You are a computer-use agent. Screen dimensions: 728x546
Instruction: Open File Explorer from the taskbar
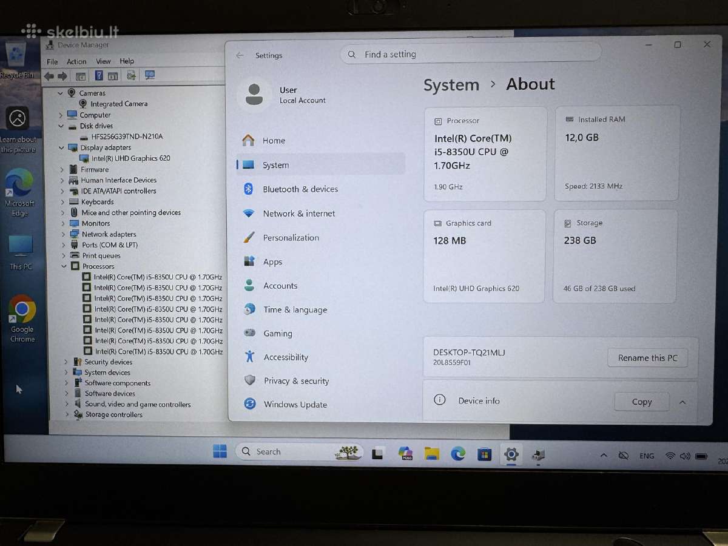point(431,453)
